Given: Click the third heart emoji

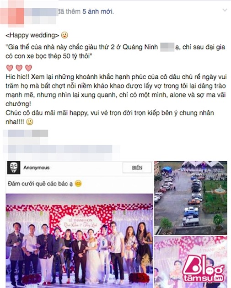Looking at the screenshot, I should pos(28,68).
